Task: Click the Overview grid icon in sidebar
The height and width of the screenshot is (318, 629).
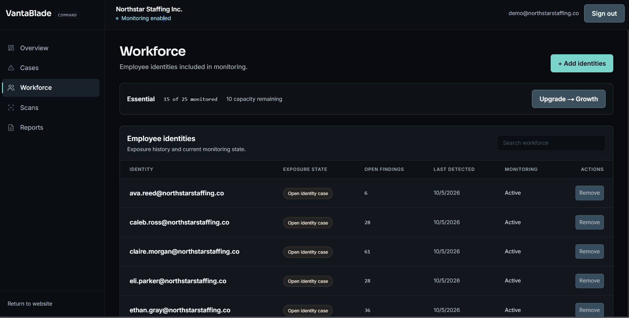Action: 11,48
